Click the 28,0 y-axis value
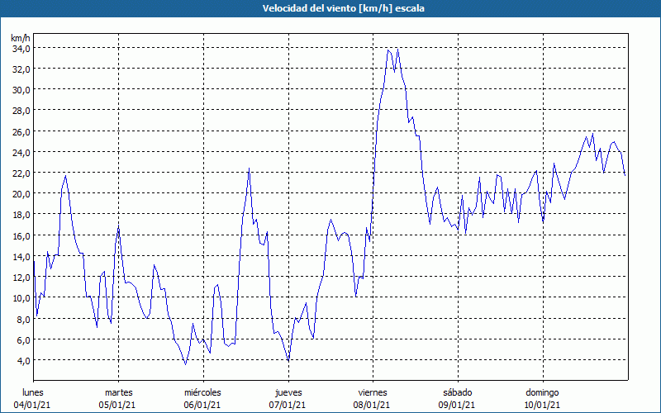 point(21,111)
